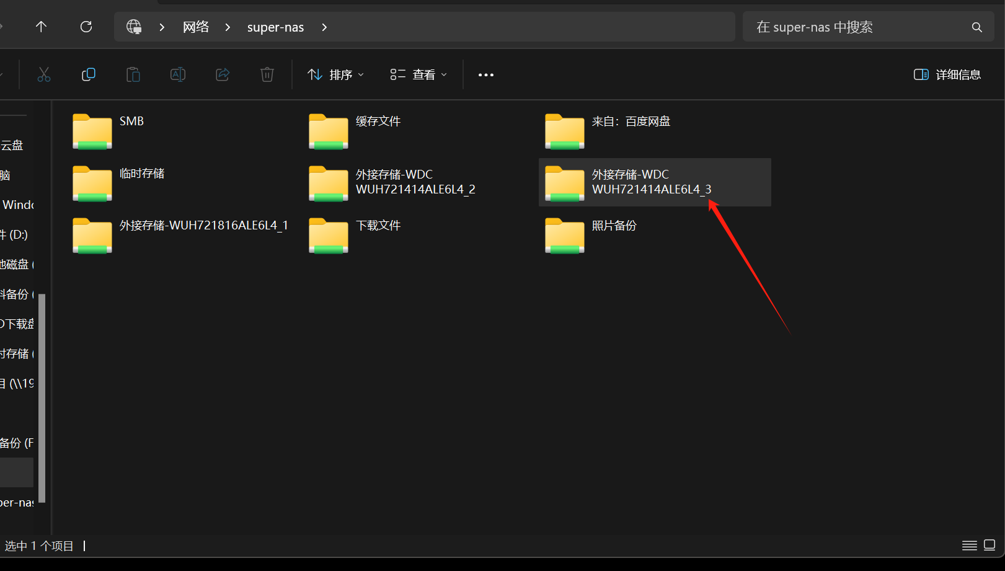The image size is (1005, 571).
Task: Select the 照片备份 folder icon
Action: [x=565, y=236]
